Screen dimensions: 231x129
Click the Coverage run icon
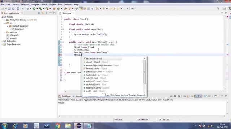click(x=40, y=9)
